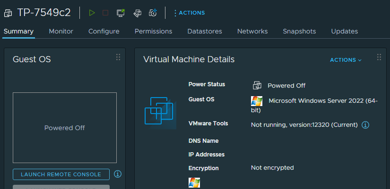Take a snapshot using clock-plus icon
The width and height of the screenshot is (390, 189).
click(x=153, y=13)
